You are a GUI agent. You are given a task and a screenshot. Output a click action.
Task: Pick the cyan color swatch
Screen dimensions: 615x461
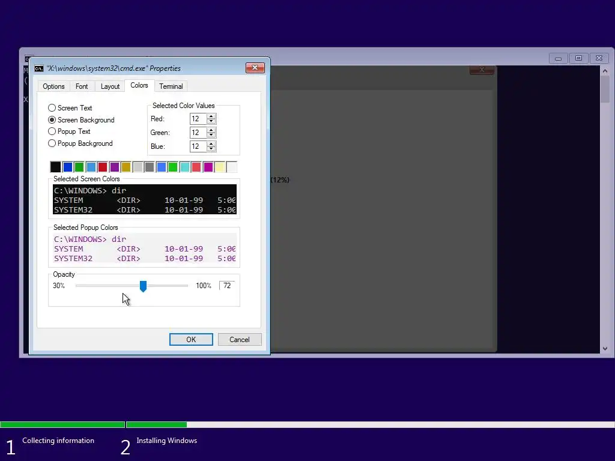click(x=185, y=167)
